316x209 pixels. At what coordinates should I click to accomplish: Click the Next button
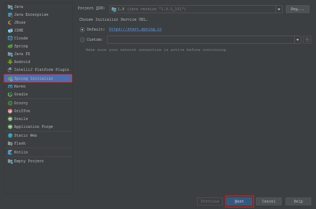coord(239,201)
